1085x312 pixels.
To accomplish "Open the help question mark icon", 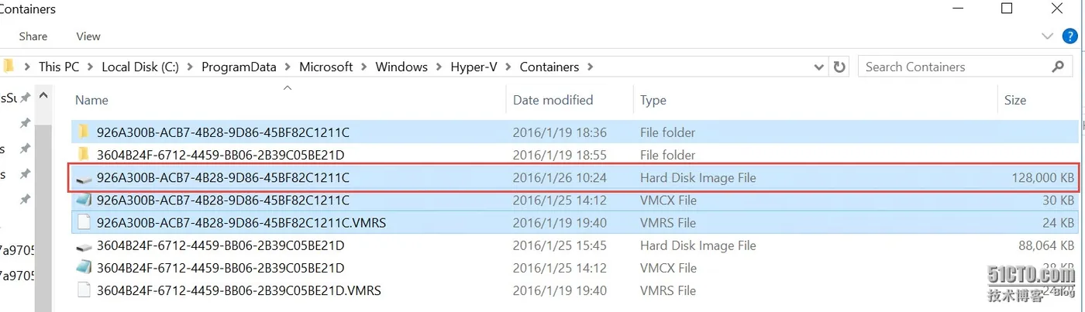I will coord(1070,36).
